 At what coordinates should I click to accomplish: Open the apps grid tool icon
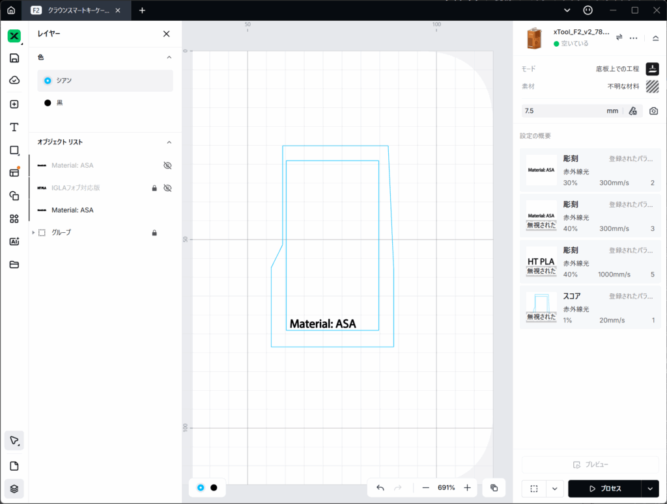14,219
